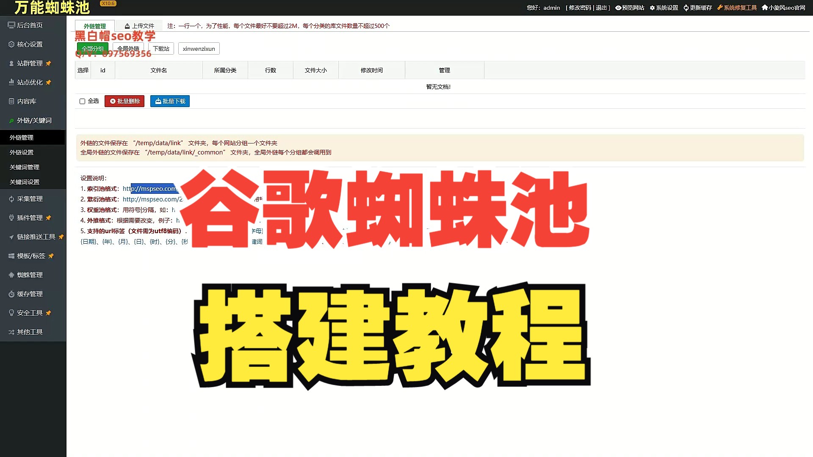Filter by 全局外链 group button

(x=128, y=49)
